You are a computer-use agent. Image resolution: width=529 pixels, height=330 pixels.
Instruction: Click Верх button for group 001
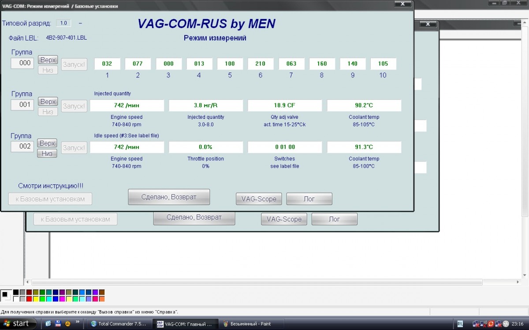click(x=48, y=102)
